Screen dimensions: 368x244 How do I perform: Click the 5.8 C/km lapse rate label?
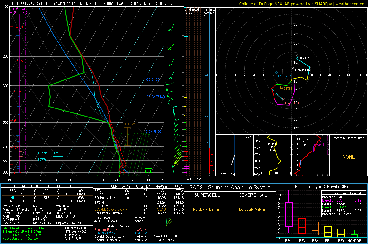129,124
